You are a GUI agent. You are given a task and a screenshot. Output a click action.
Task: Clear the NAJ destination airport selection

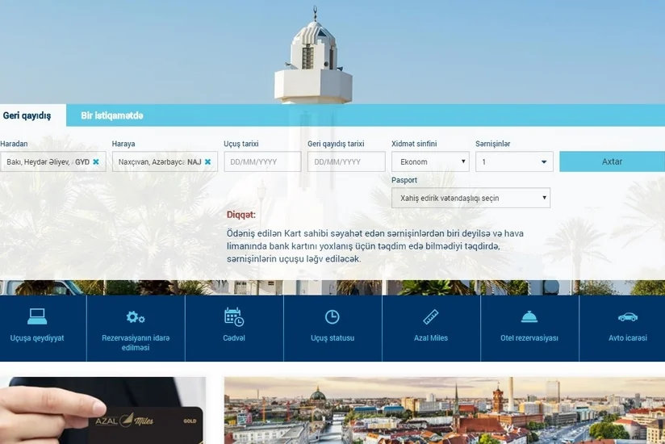click(x=208, y=161)
